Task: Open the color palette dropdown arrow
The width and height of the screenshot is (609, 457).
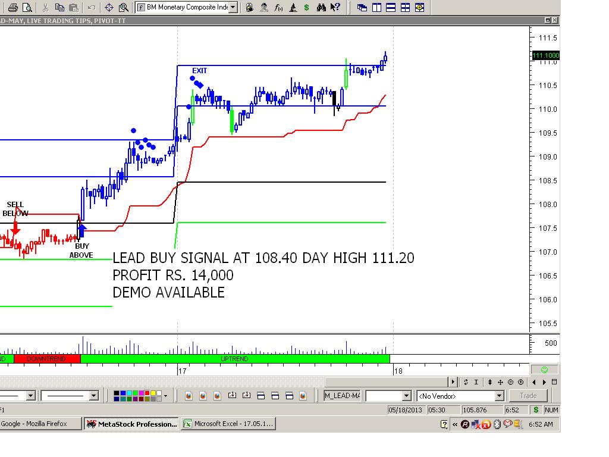Action: pos(165,395)
